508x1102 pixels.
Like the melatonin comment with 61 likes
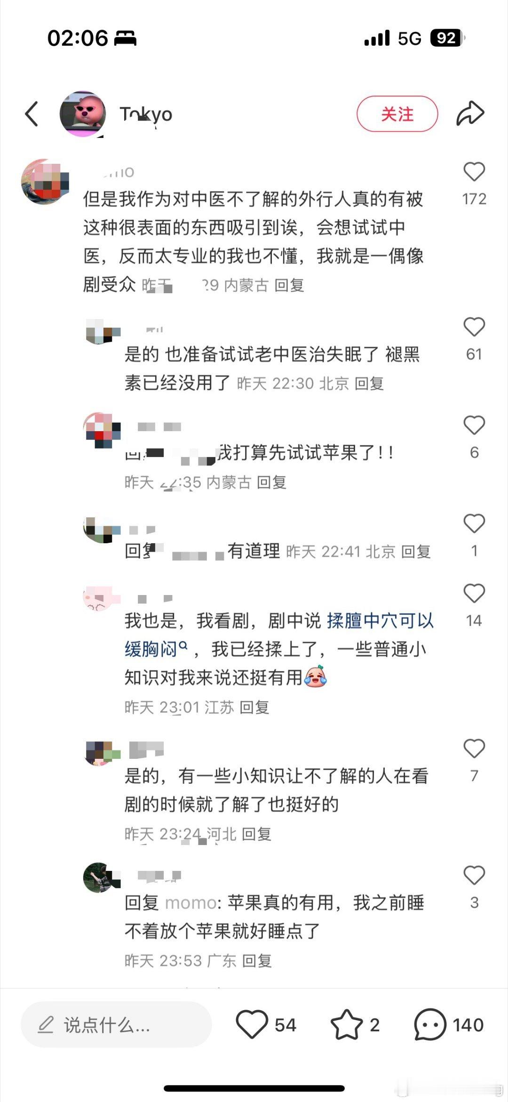(x=474, y=327)
